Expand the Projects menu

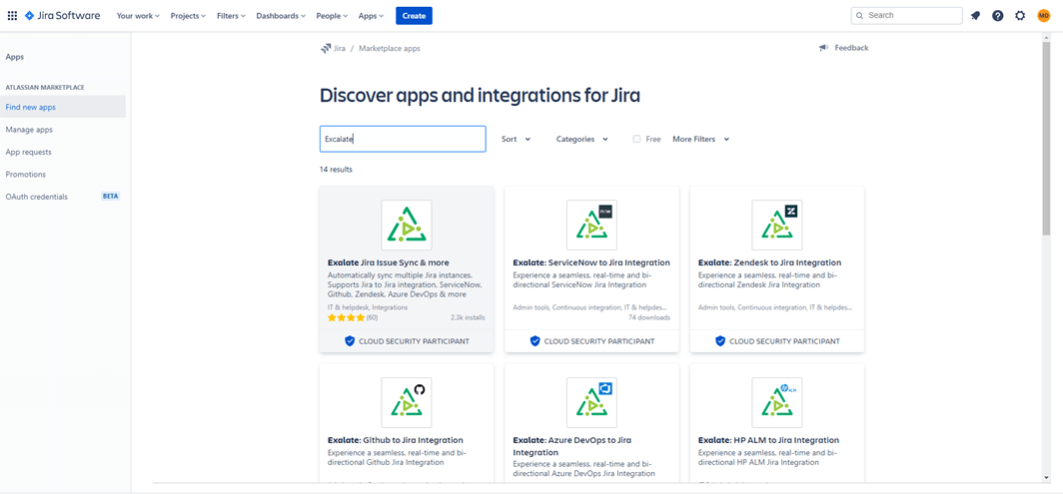[188, 16]
